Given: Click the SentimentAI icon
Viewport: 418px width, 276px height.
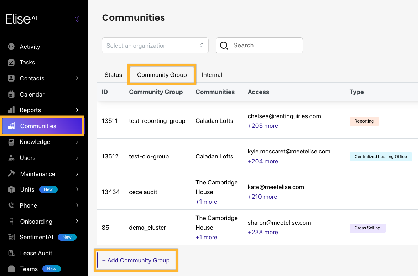Looking at the screenshot, I should [11, 237].
